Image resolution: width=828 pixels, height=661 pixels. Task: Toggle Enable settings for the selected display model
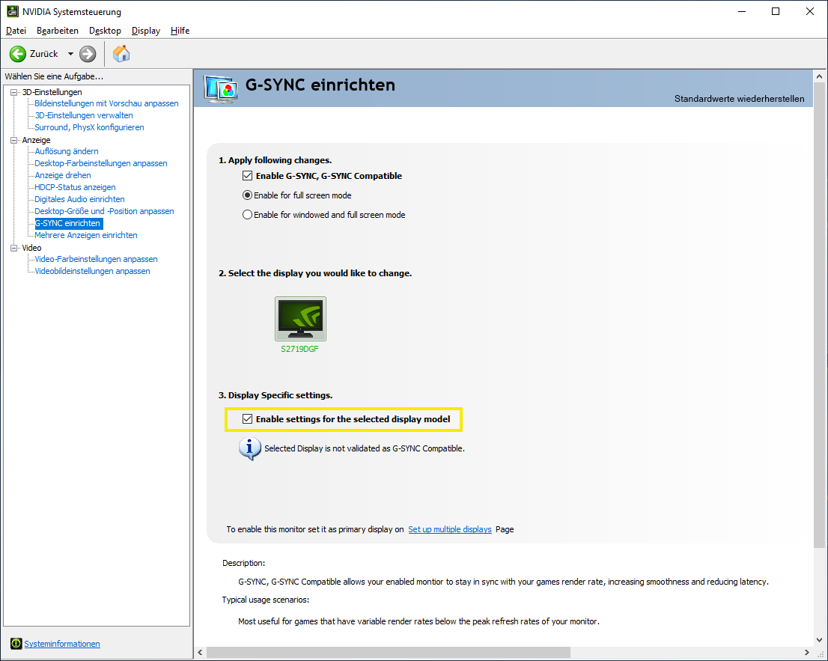(247, 419)
